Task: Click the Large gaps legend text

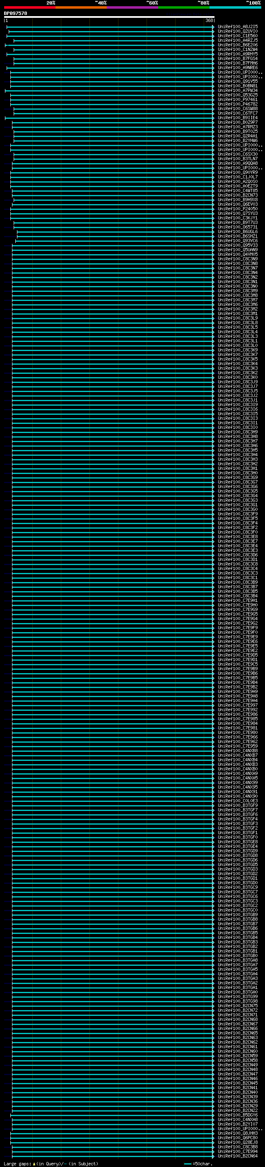Action: pos(51,1164)
